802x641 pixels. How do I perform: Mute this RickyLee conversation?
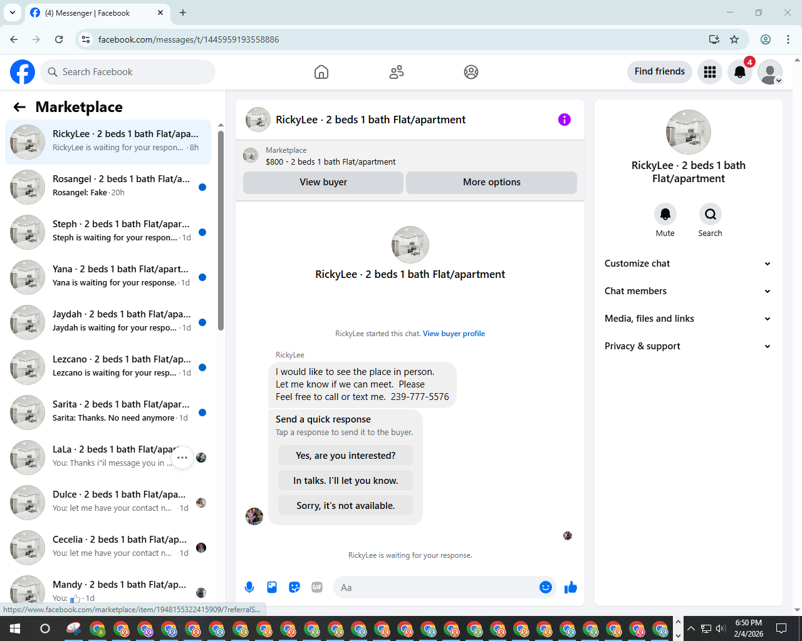coord(665,214)
